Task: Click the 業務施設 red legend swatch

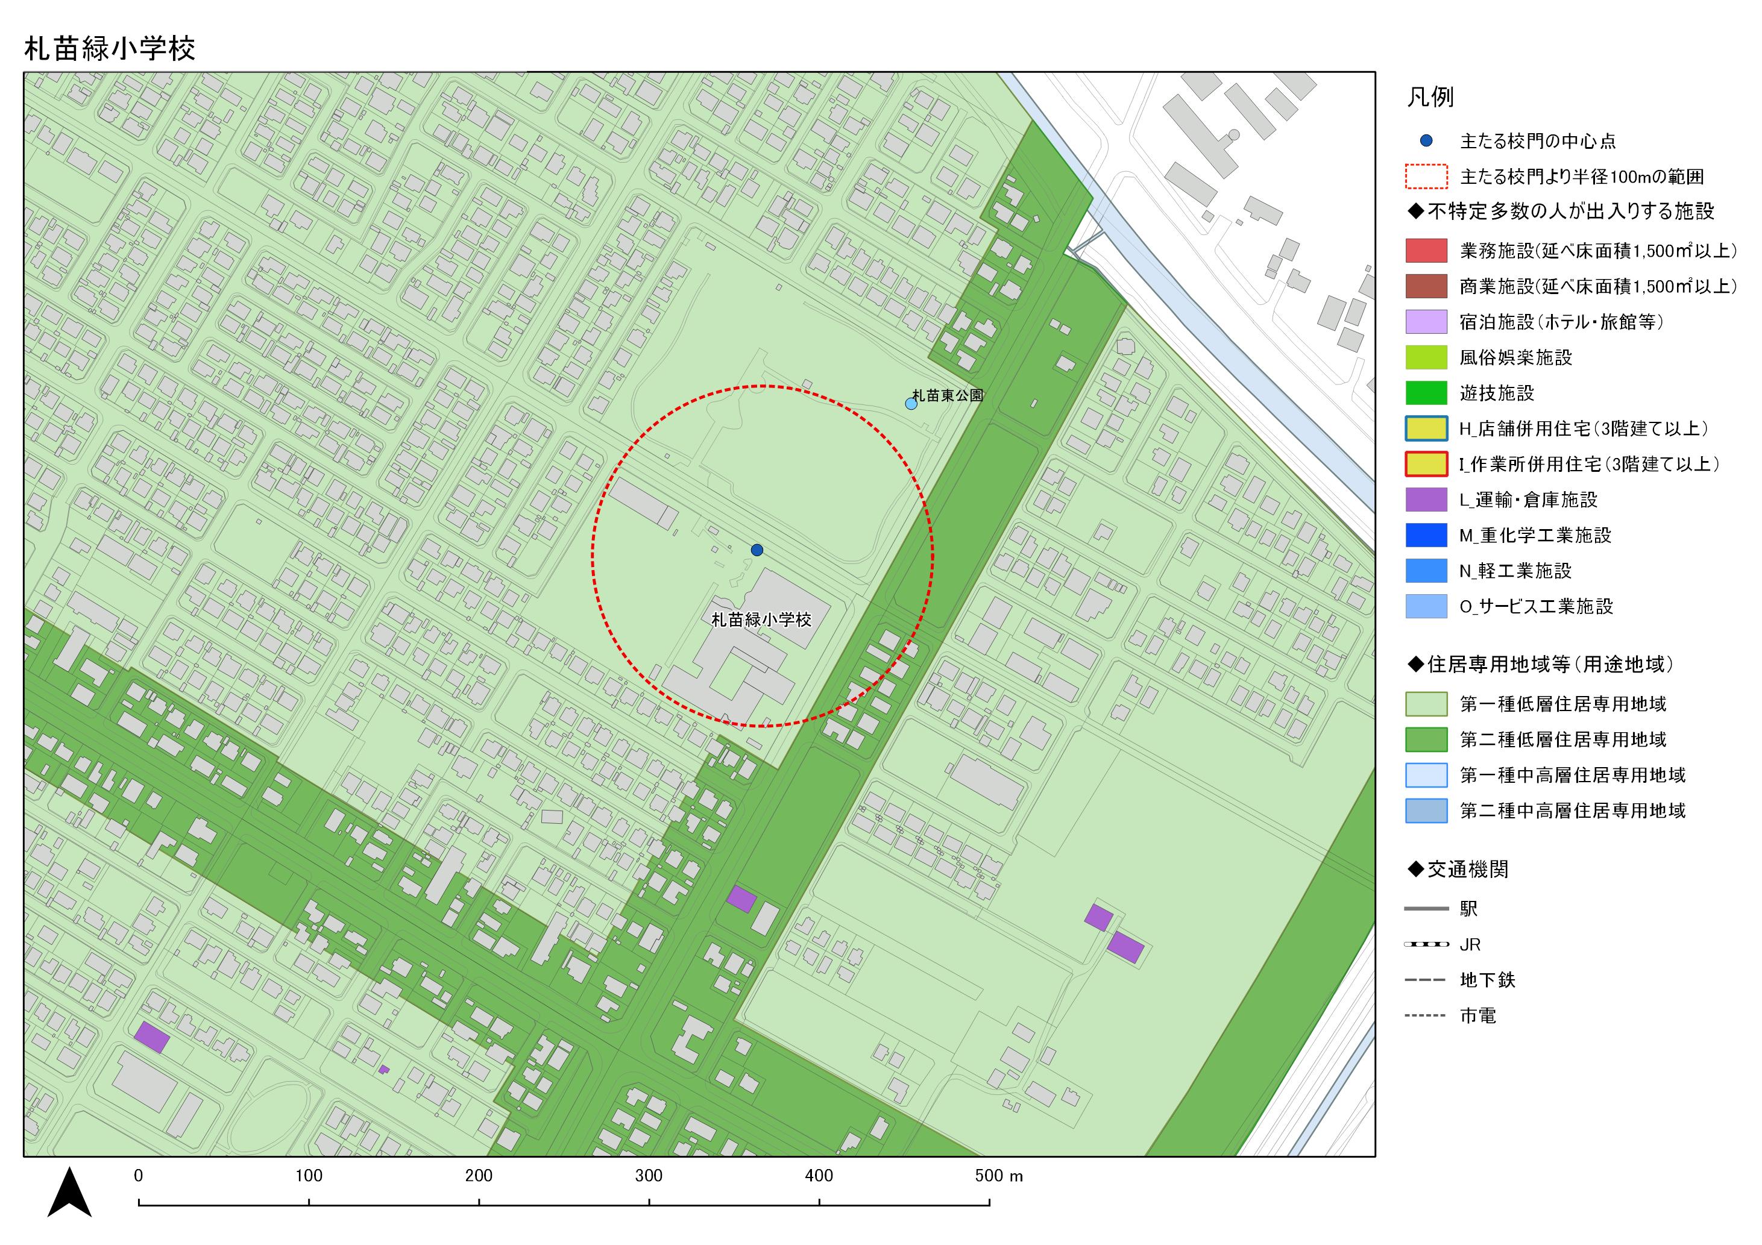Action: click(x=1426, y=250)
